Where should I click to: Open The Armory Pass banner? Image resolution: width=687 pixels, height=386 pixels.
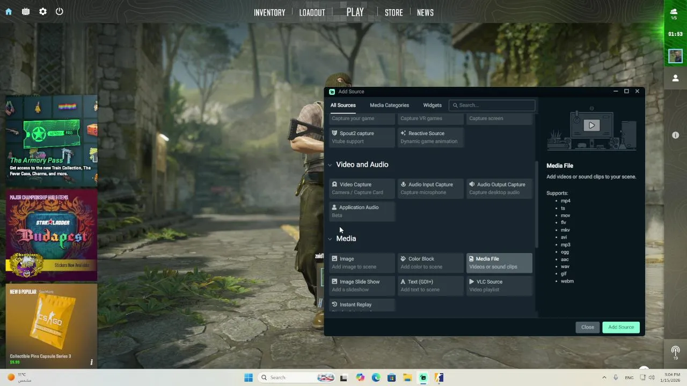52,141
